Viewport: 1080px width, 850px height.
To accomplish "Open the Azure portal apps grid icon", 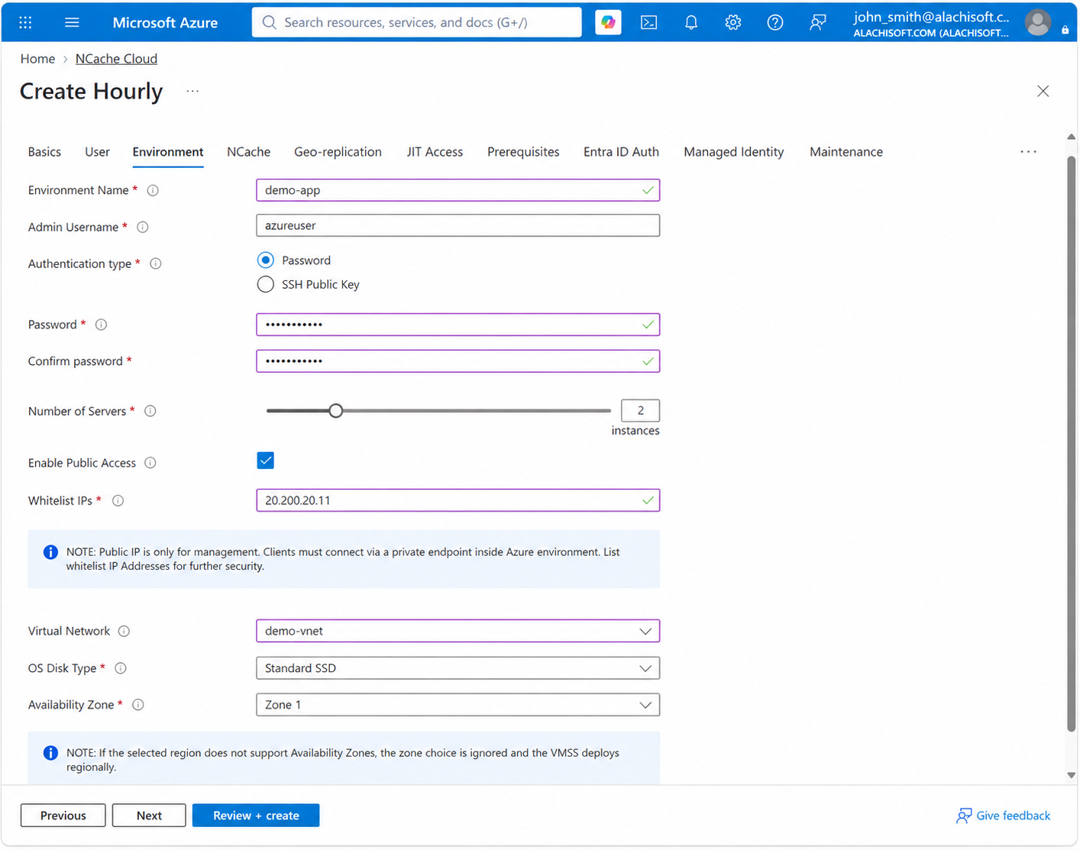I will pyautogui.click(x=25, y=22).
